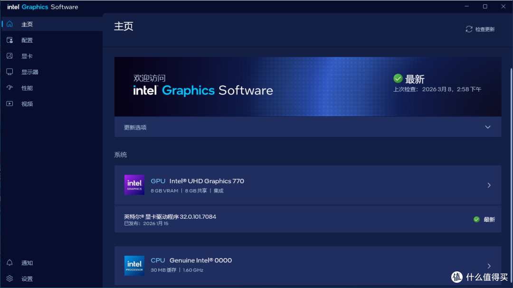The height and width of the screenshot is (288, 513).
Task: Minimize the Intel Graphics Software window
Action: [x=466, y=7]
